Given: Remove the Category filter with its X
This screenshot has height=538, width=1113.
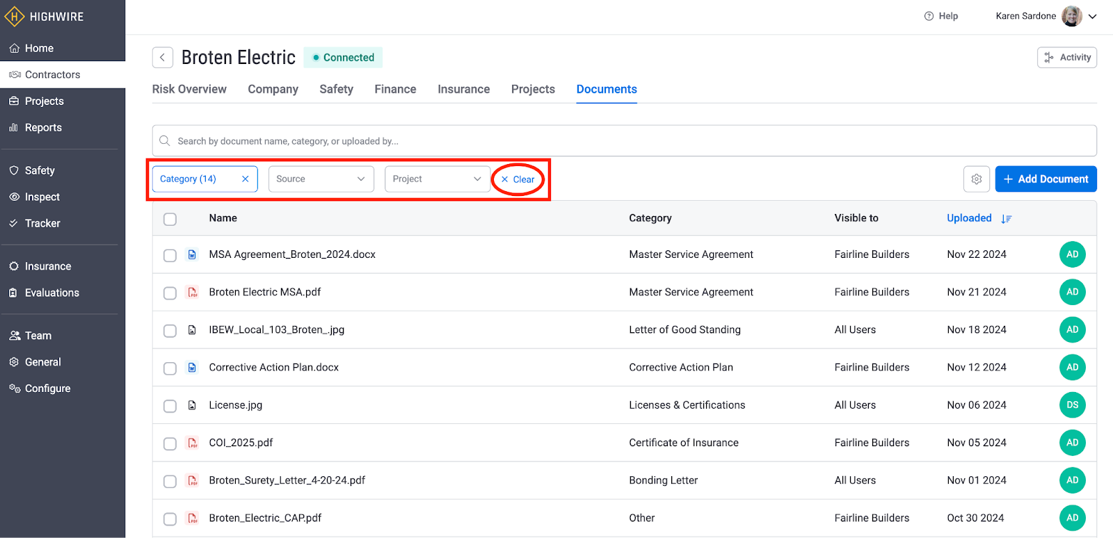Looking at the screenshot, I should tap(245, 179).
